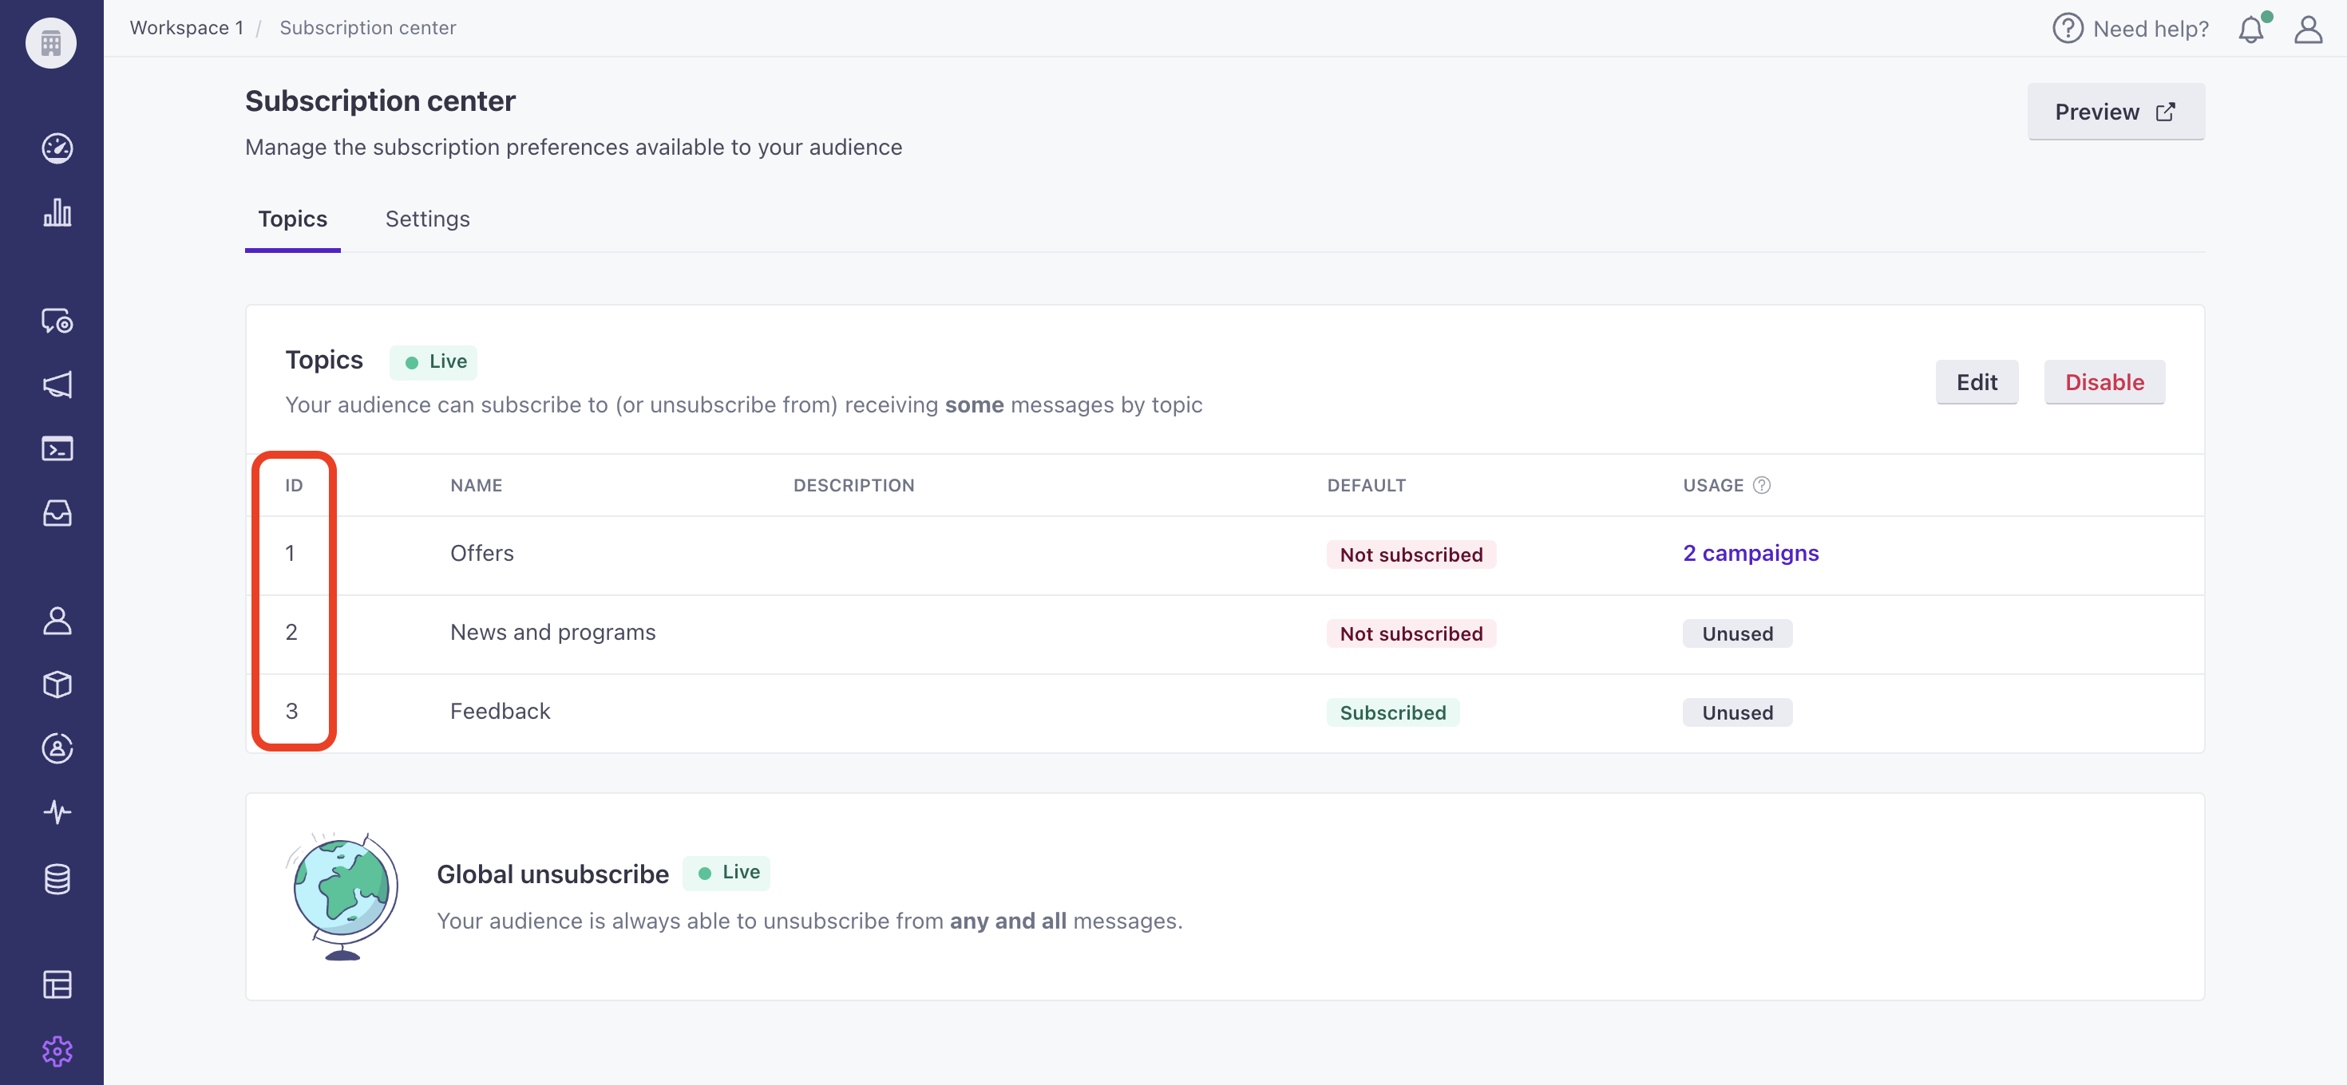2347x1085 pixels.
Task: Click the Subscription center page heading
Action: pos(380,101)
